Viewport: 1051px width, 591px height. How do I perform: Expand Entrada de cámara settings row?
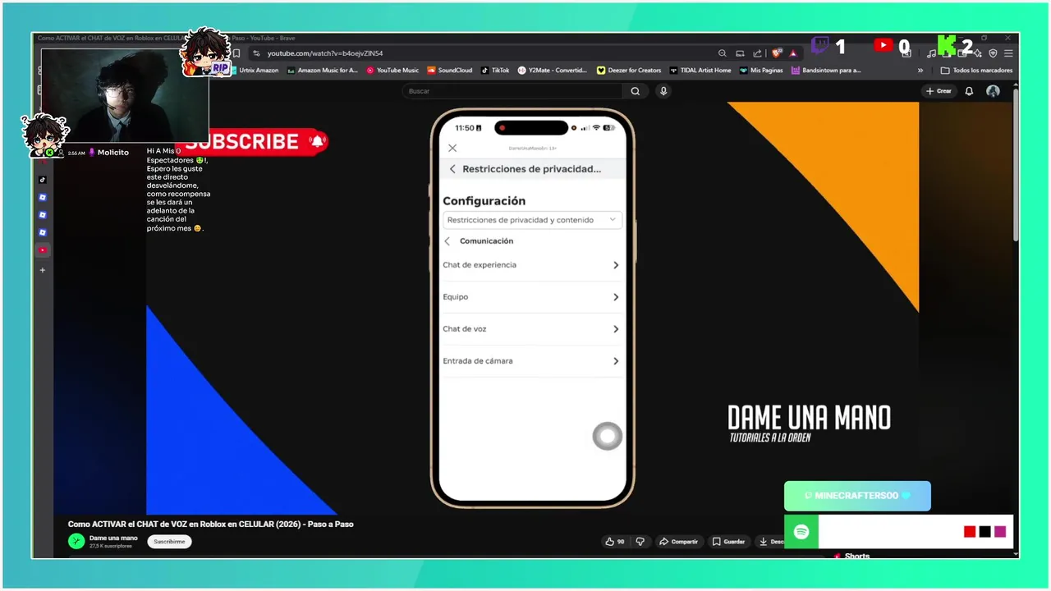tap(532, 361)
